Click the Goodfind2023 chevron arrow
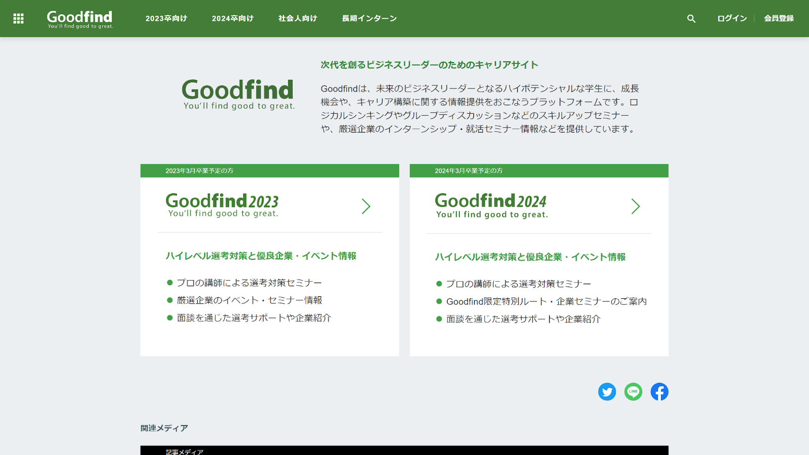 click(366, 206)
